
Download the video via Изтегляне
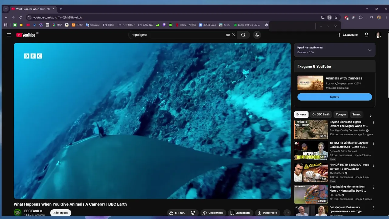point(267,213)
